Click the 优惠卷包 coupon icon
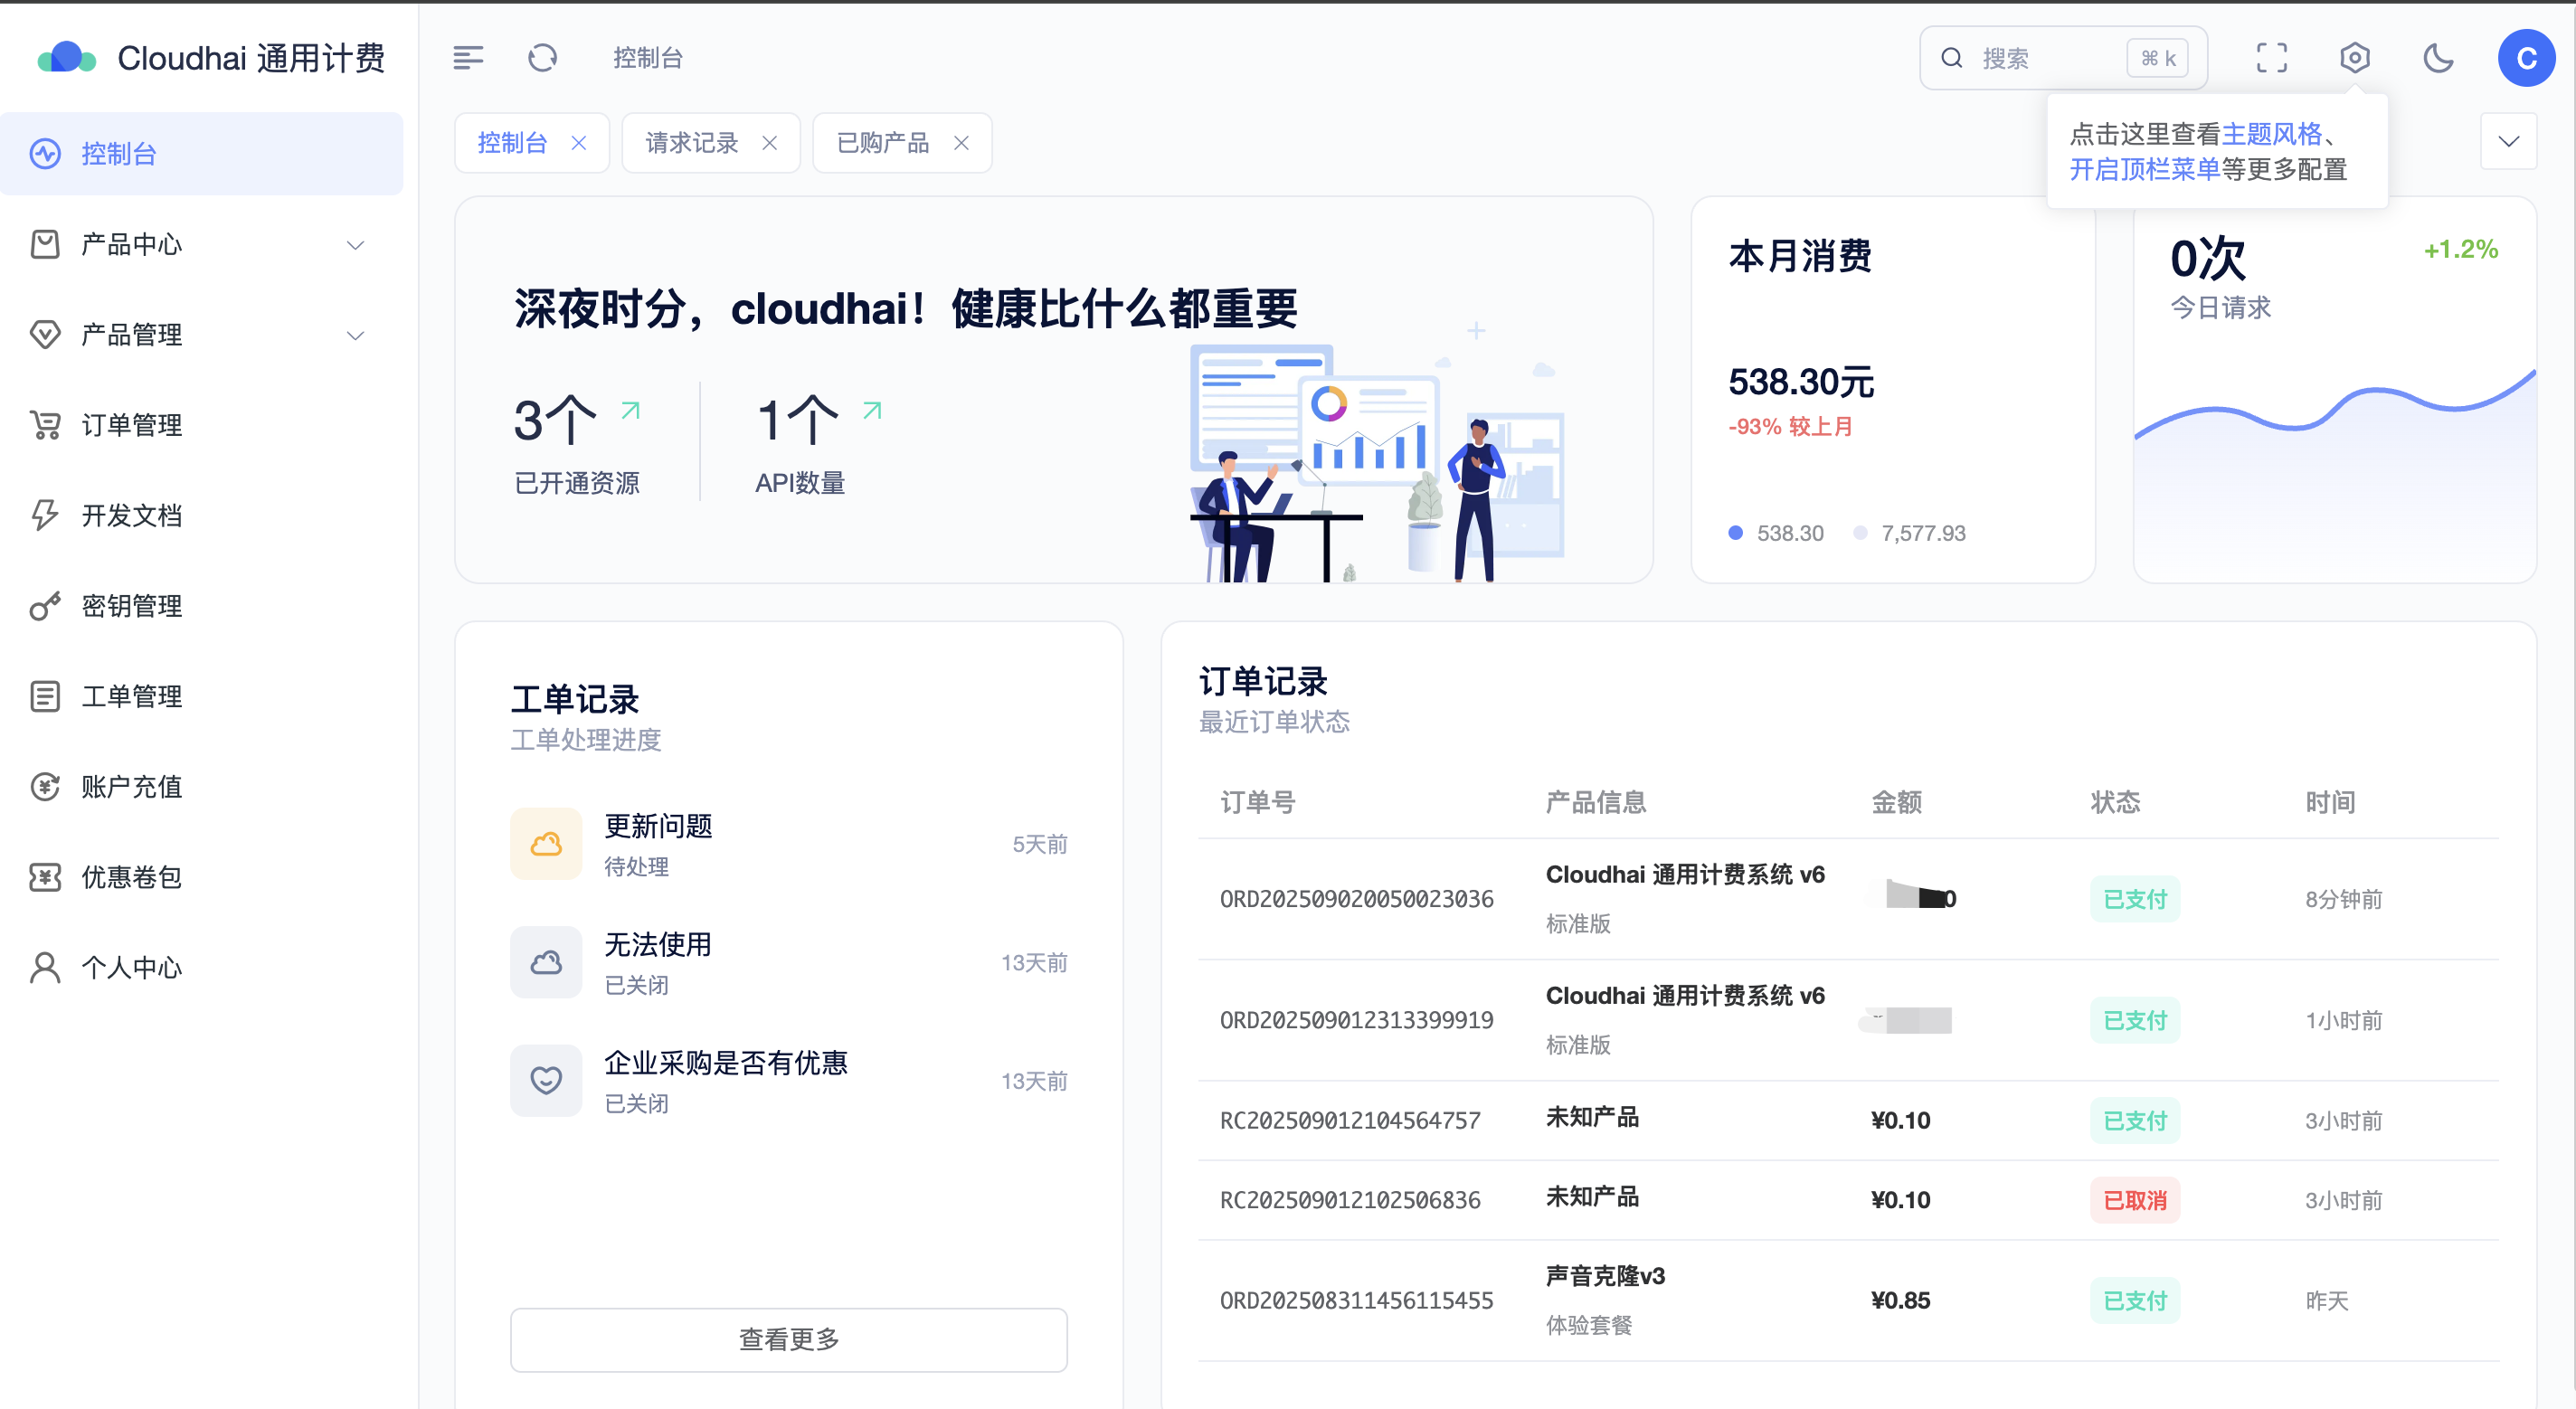 coord(45,877)
